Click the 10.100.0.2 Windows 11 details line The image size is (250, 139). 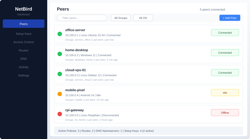click(88, 55)
